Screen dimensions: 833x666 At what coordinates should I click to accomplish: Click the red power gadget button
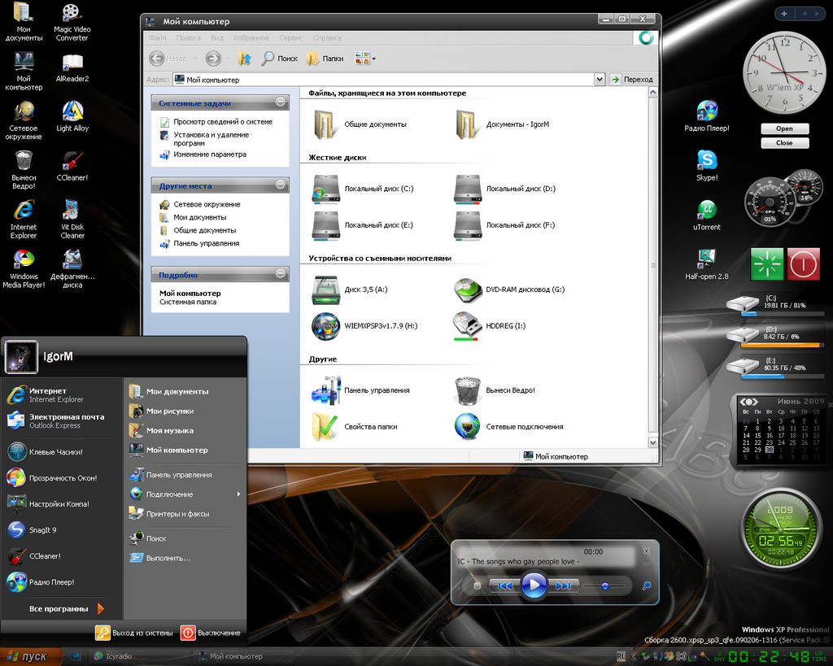[x=803, y=264]
